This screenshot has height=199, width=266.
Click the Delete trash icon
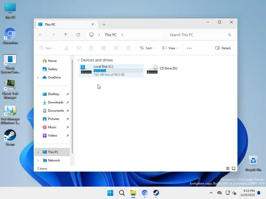pos(129,48)
